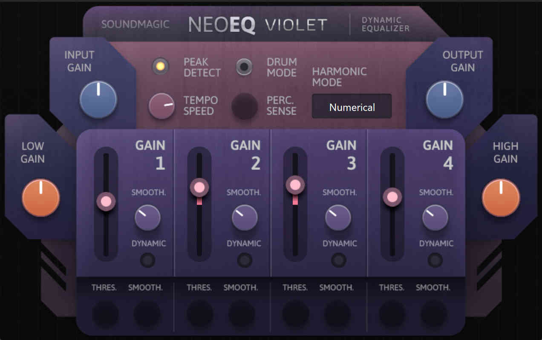This screenshot has width=542, height=340.
Task: Click the HARMONIC MODE label
Action: pyautogui.click(x=339, y=77)
